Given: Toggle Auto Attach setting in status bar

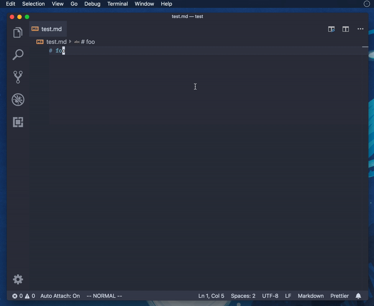Looking at the screenshot, I should pyautogui.click(x=61, y=296).
